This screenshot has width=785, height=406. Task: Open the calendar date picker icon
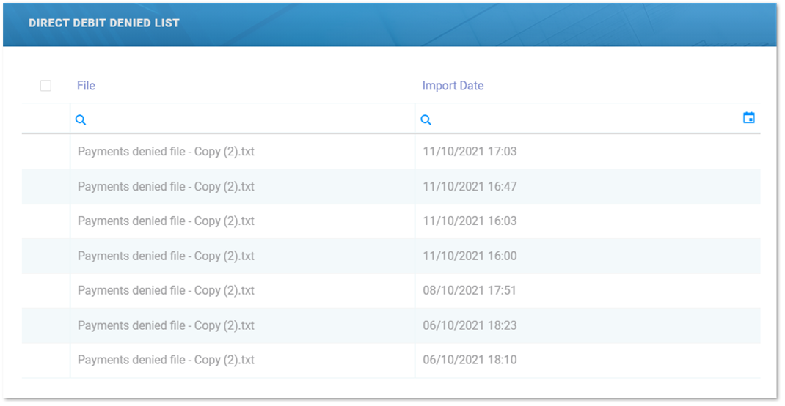tap(748, 118)
